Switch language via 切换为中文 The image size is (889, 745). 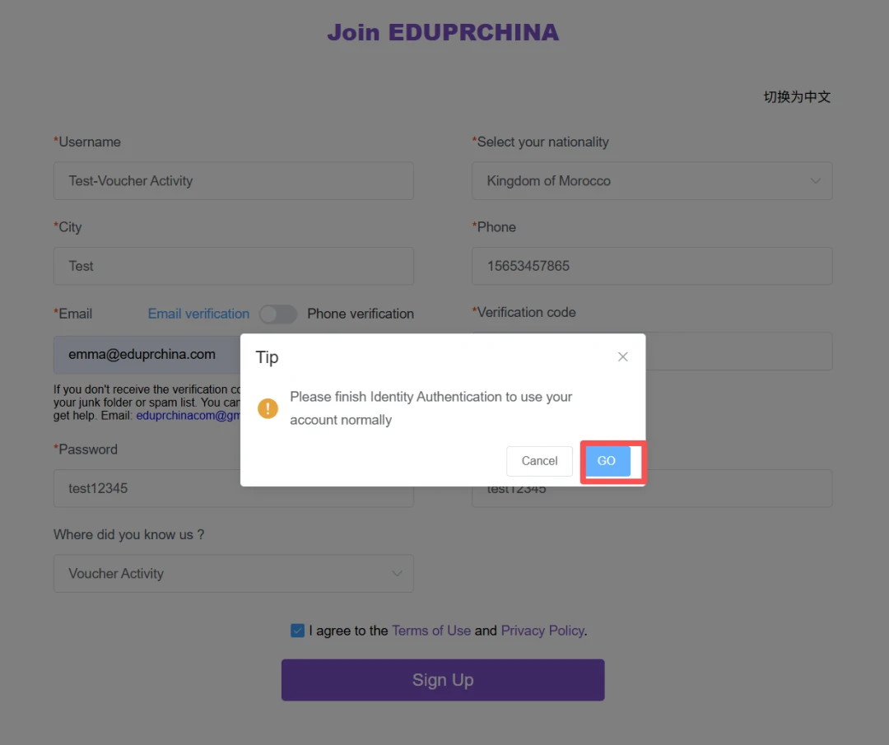coord(797,97)
